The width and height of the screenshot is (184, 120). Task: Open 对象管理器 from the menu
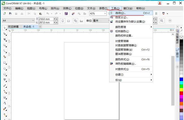point(131,41)
